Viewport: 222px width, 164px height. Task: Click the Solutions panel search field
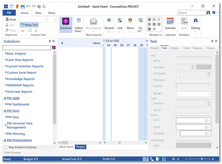click(x=27, y=48)
